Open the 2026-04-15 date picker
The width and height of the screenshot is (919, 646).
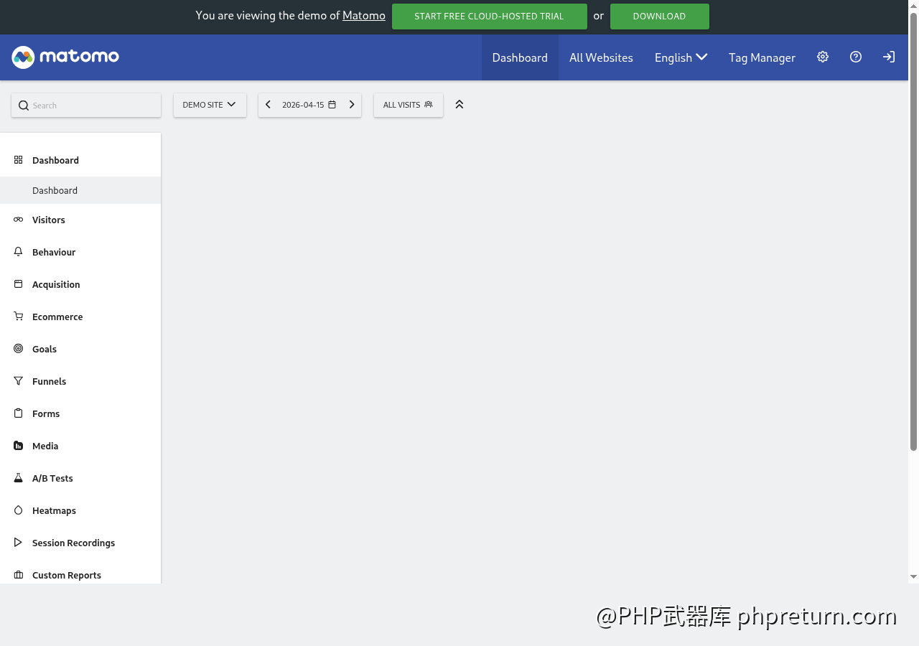click(309, 105)
